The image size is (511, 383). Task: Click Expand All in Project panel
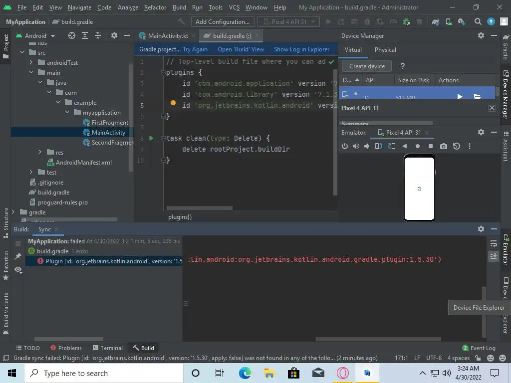click(85, 35)
